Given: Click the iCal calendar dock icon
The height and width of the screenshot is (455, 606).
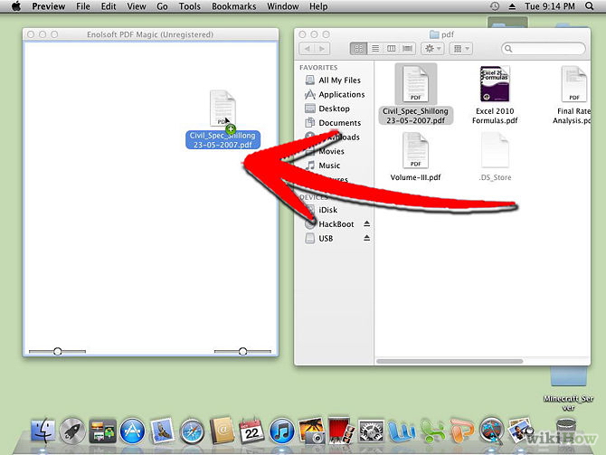Looking at the screenshot, I should tap(251, 431).
